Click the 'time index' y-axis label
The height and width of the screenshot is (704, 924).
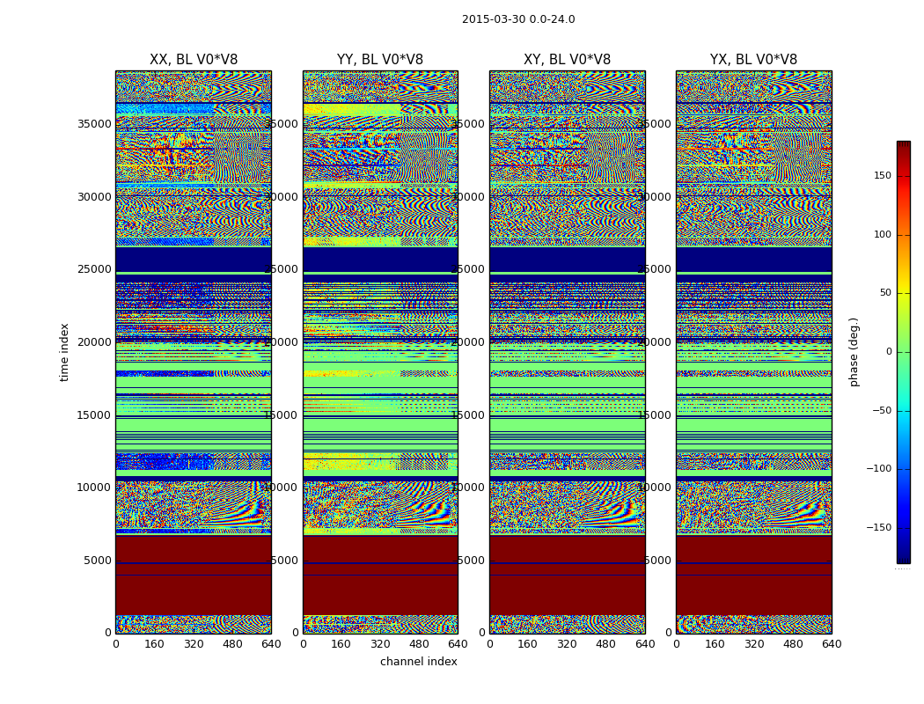pyautogui.click(x=64, y=352)
